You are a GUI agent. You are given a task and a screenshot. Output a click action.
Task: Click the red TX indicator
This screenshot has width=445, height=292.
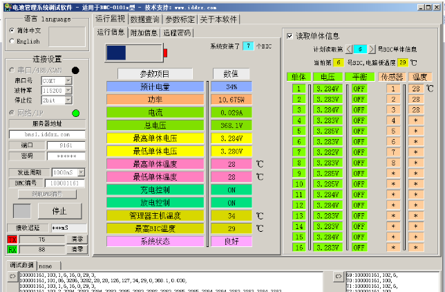point(12,239)
